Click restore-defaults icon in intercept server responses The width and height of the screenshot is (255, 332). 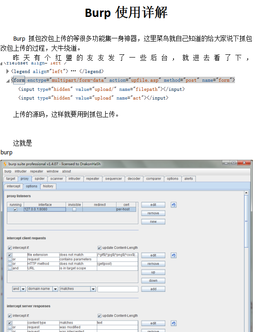click(x=173, y=323)
